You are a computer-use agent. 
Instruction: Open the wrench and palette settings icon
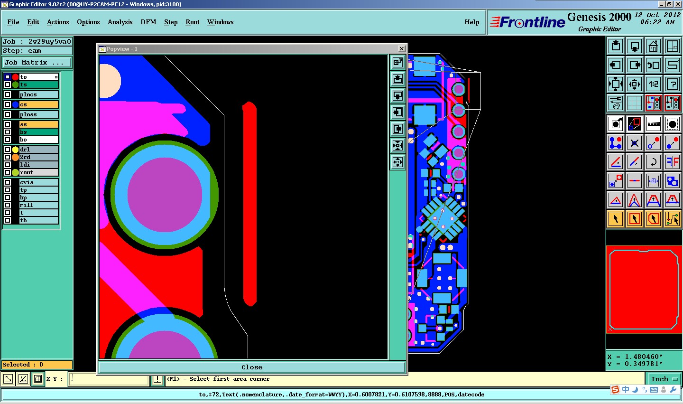click(x=616, y=103)
